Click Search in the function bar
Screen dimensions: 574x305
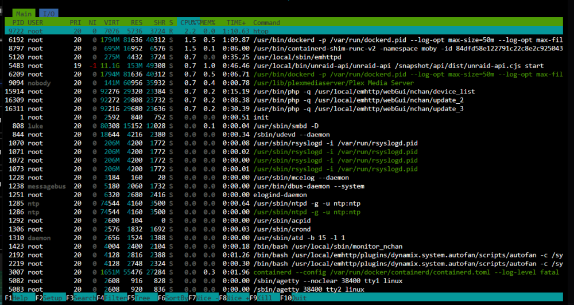[82, 298]
